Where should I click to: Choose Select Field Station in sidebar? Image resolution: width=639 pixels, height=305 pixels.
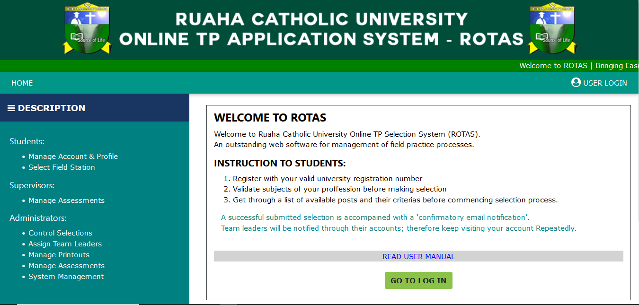tap(62, 167)
